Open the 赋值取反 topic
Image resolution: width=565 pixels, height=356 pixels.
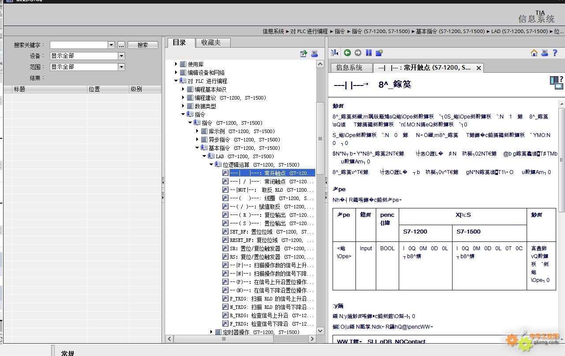(272, 207)
